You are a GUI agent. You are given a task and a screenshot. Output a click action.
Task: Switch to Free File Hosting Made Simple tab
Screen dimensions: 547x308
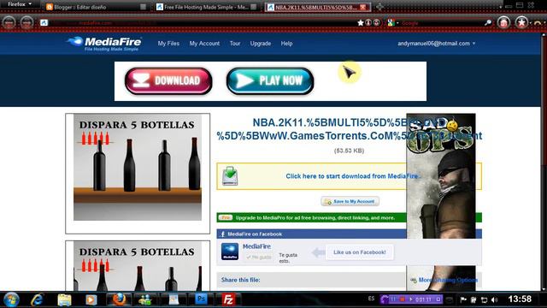[x=206, y=7]
